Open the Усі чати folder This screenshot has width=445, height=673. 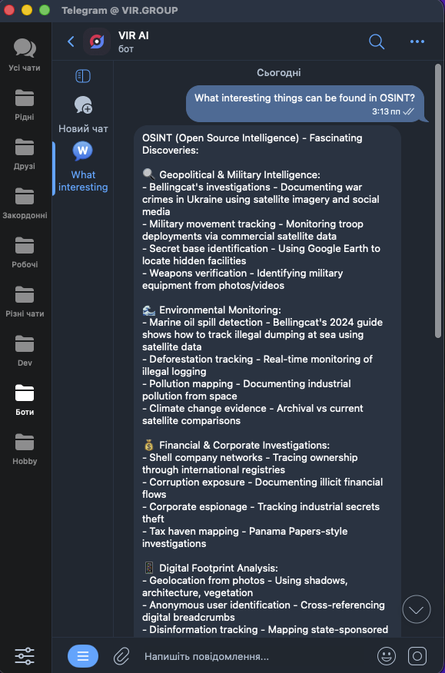click(x=25, y=55)
